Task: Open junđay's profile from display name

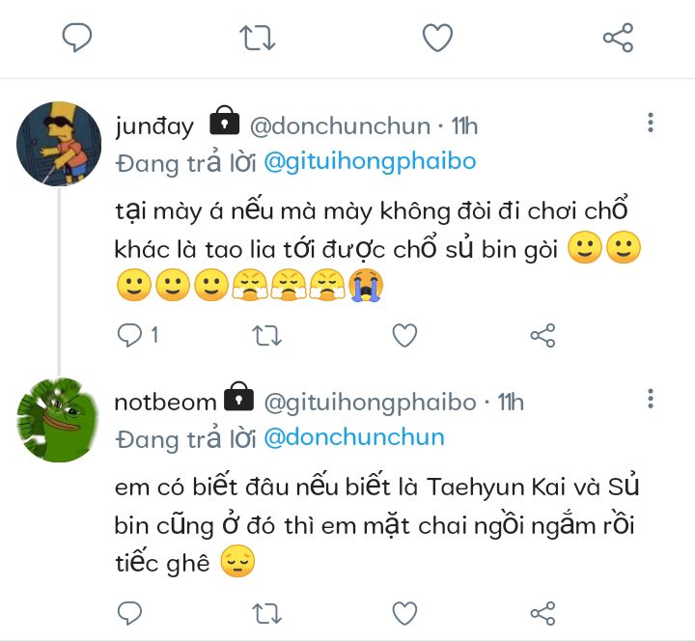Action: [153, 126]
